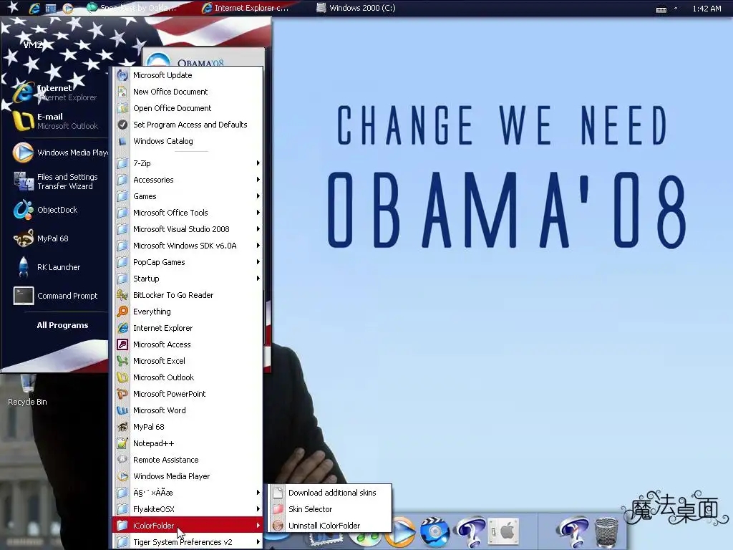This screenshot has width=733, height=550.
Task: Launch Everything search tool
Action: pyautogui.click(x=188, y=312)
